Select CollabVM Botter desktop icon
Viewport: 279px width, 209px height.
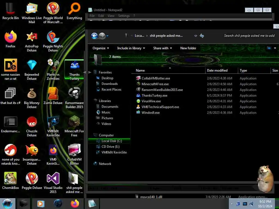74,154
